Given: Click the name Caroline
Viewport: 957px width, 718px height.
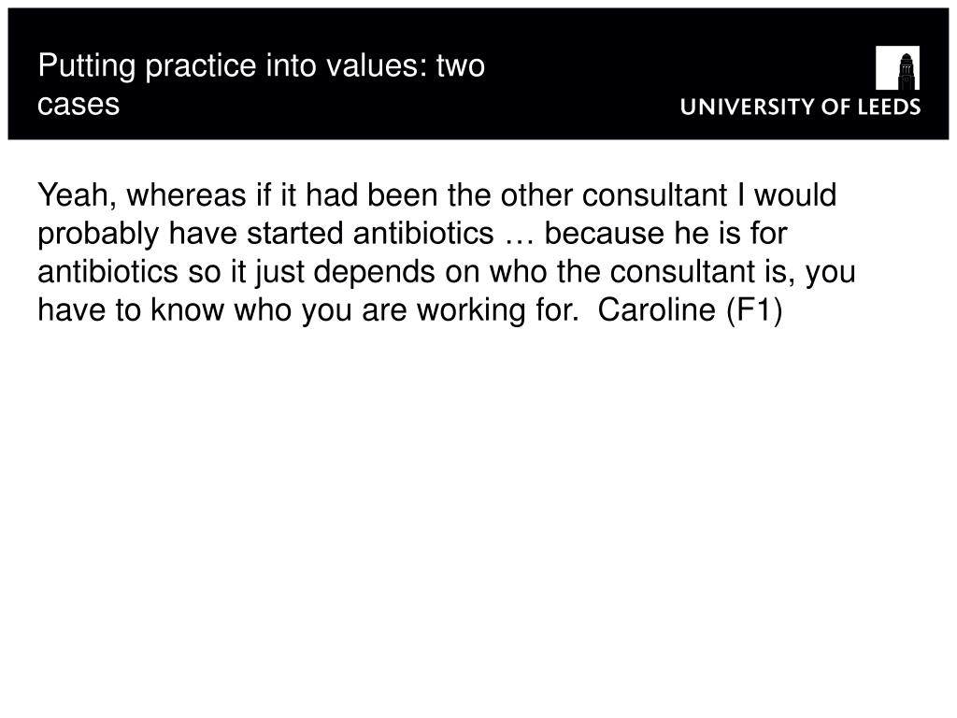Looking at the screenshot, I should (x=657, y=310).
